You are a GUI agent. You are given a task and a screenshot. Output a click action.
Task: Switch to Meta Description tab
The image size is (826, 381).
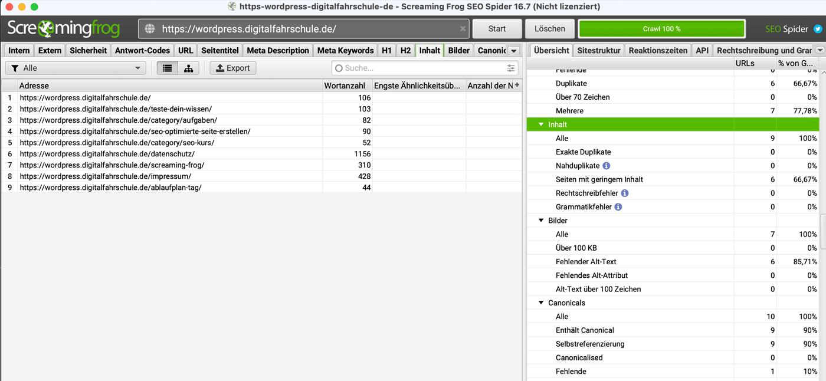277,50
